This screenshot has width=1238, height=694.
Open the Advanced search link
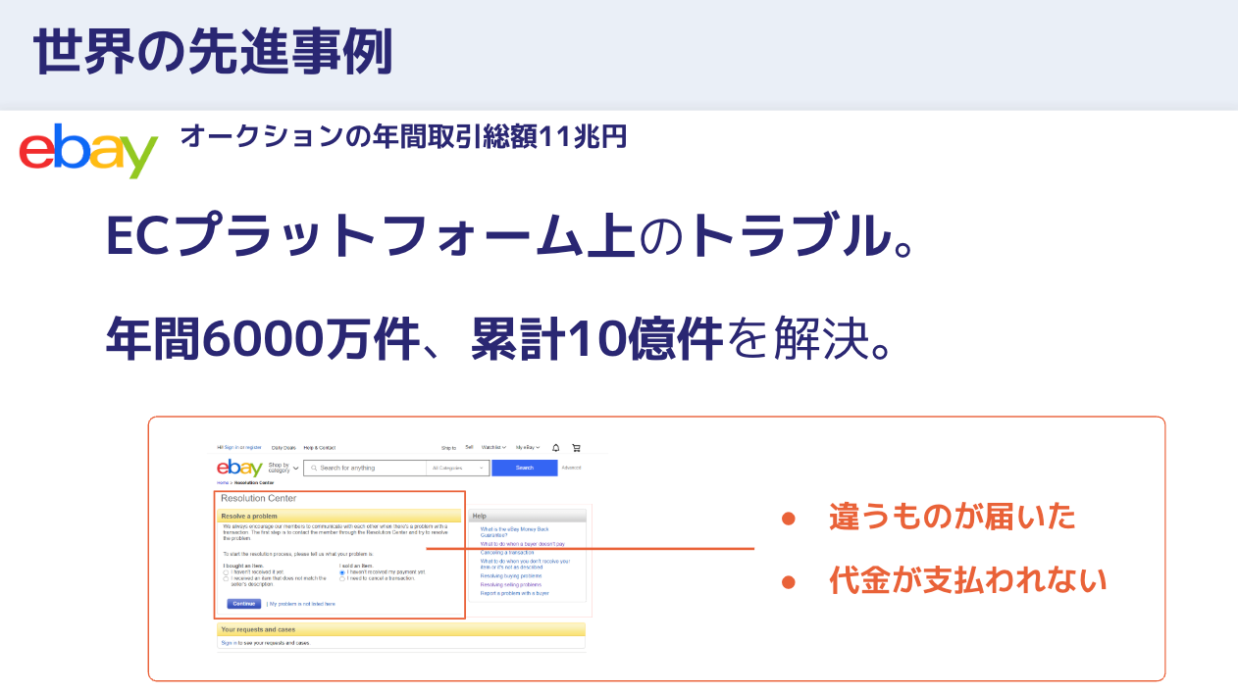click(x=571, y=468)
